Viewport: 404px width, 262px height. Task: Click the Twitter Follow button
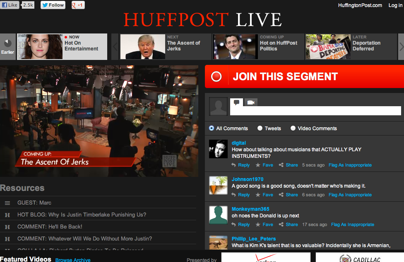coord(53,5)
